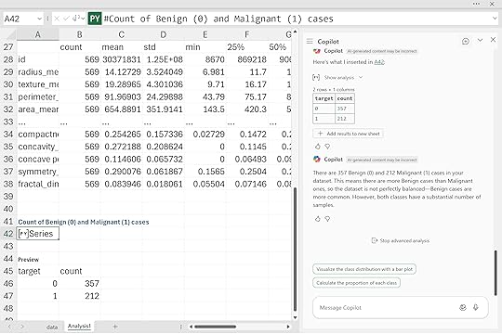
Task: Select column A header
Action: coord(38,34)
